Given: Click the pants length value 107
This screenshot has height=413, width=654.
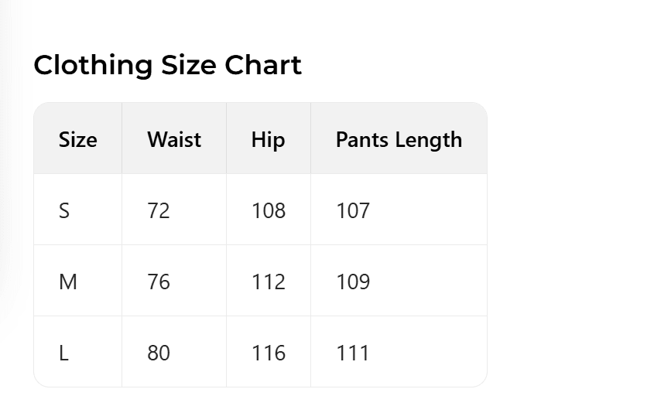Looking at the screenshot, I should click(x=353, y=210).
